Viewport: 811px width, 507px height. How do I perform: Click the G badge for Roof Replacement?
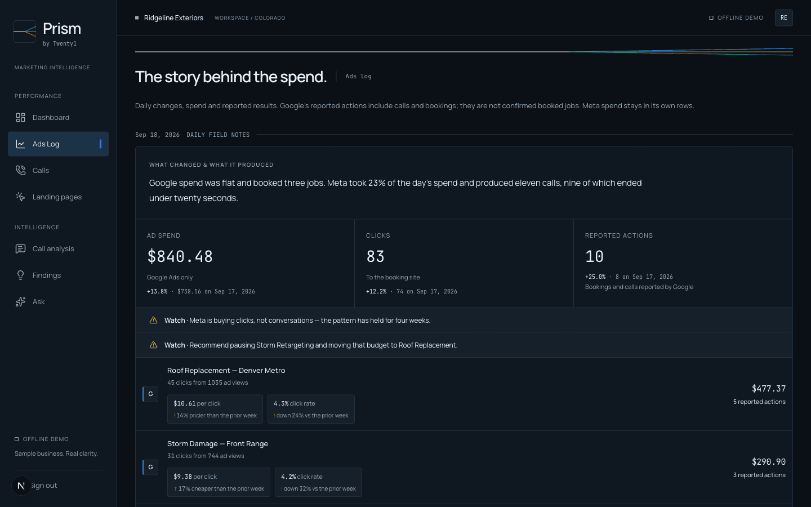click(x=150, y=394)
